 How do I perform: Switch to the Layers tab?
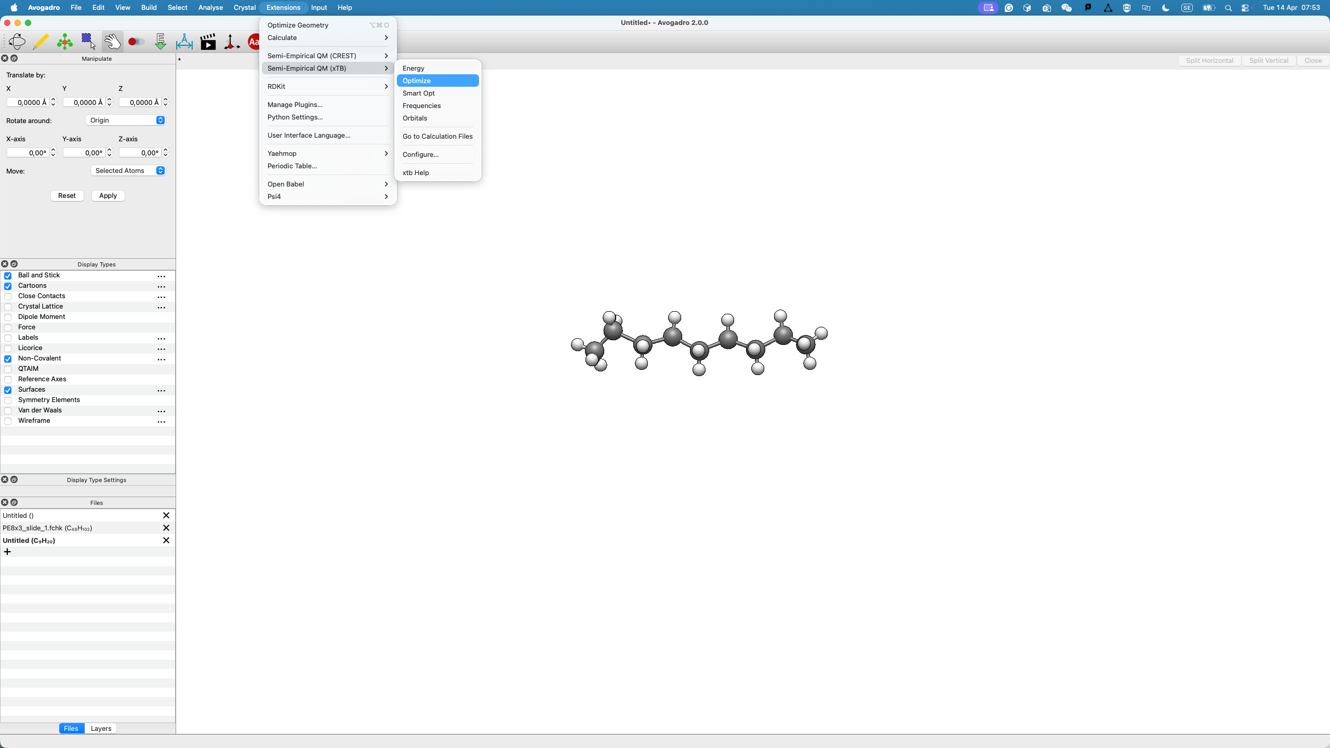pos(101,728)
